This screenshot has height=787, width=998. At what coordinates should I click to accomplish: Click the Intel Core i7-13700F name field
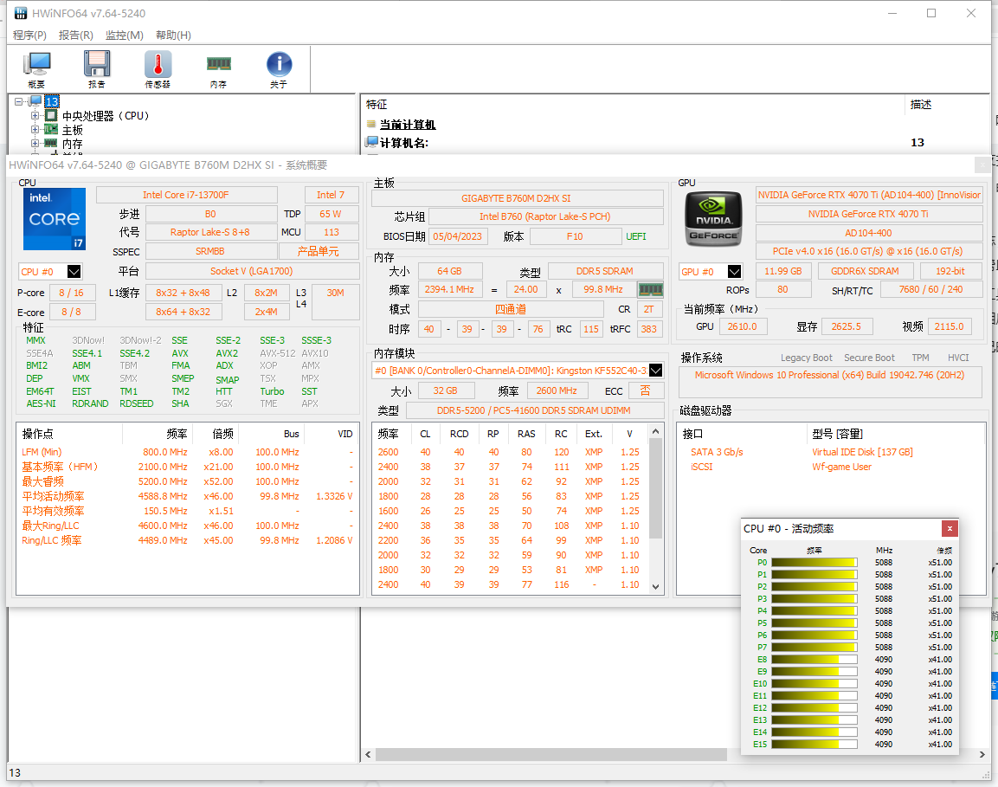(186, 195)
